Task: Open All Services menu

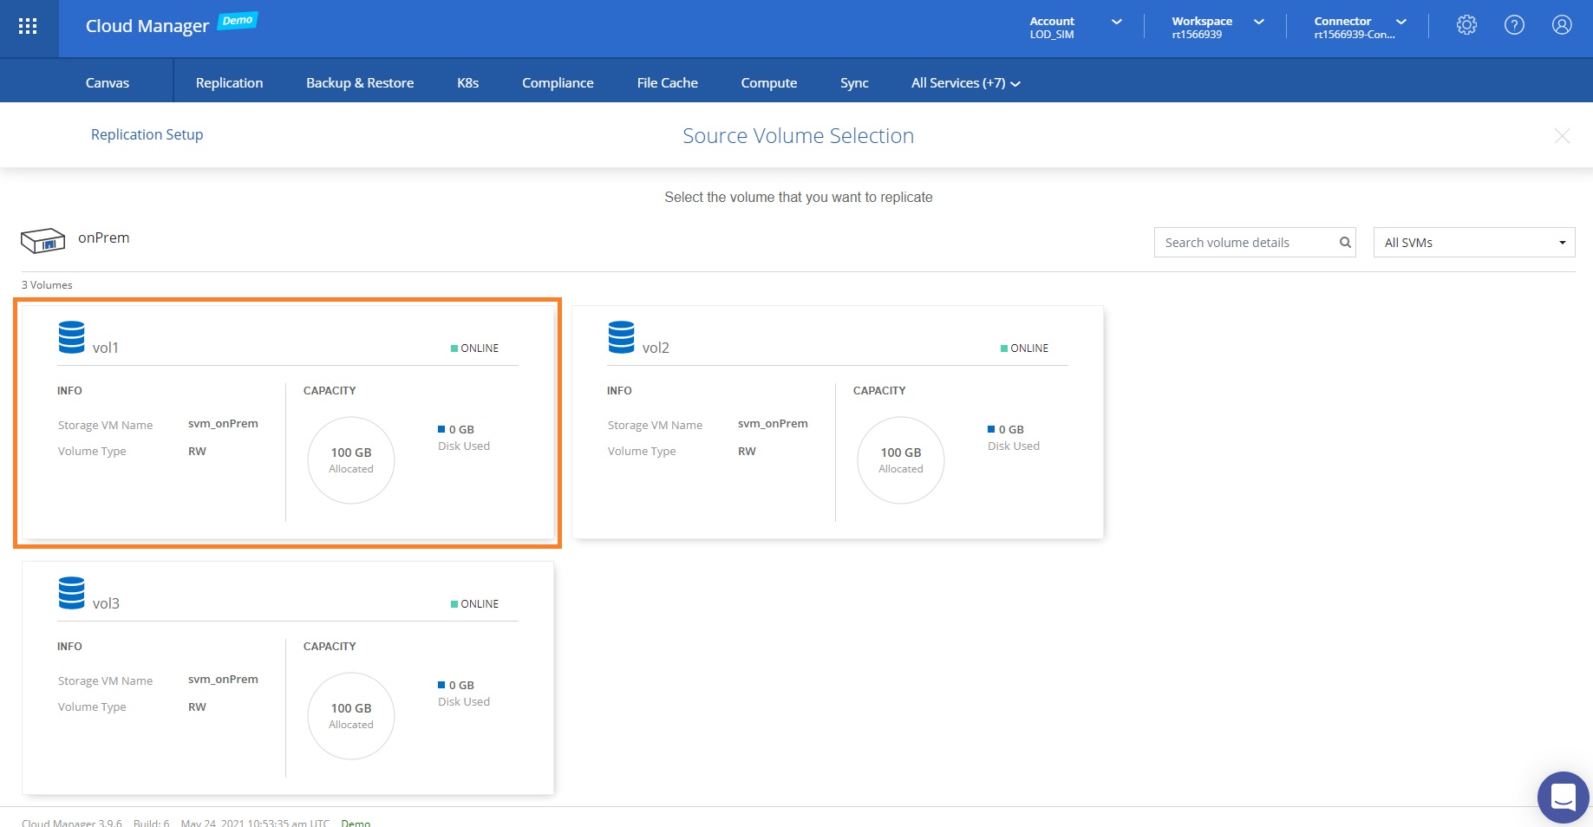Action: 965,83
